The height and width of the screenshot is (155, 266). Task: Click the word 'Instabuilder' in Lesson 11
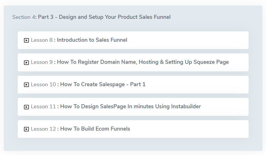[x=186, y=106]
